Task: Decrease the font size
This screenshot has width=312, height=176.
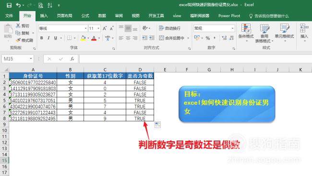Action: click(112, 28)
